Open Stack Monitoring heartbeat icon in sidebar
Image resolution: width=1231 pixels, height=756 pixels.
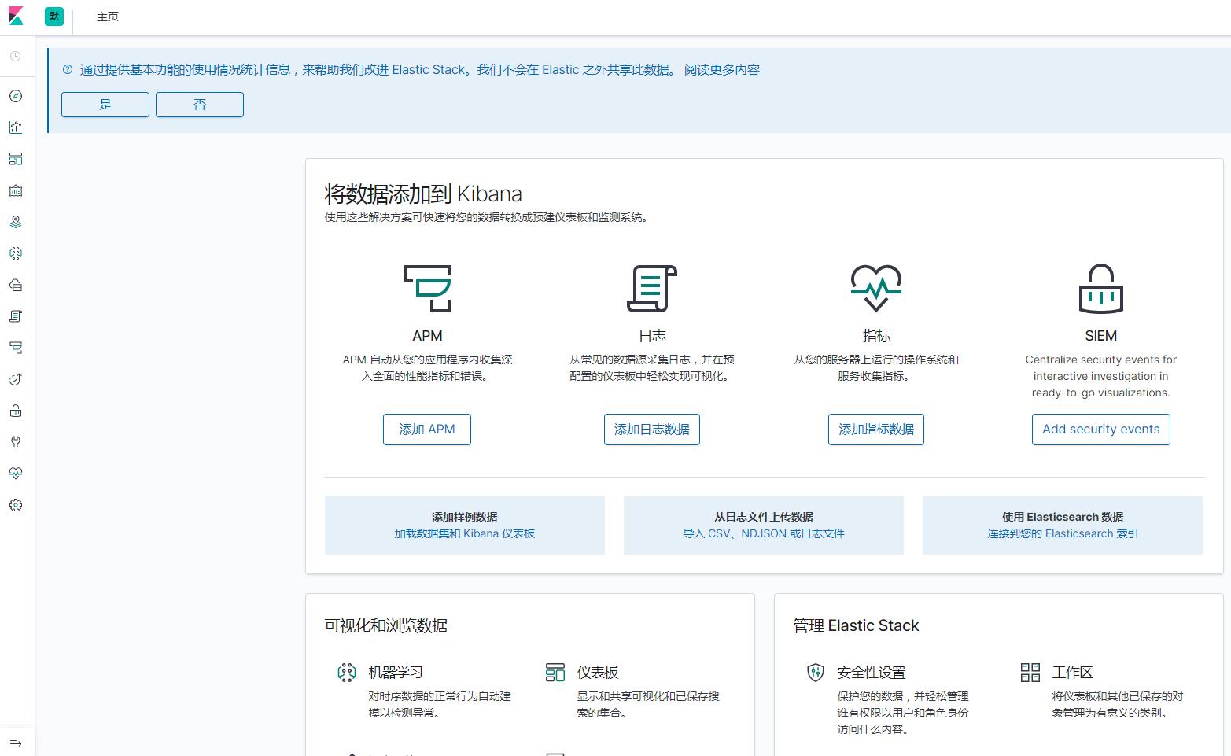(16, 474)
